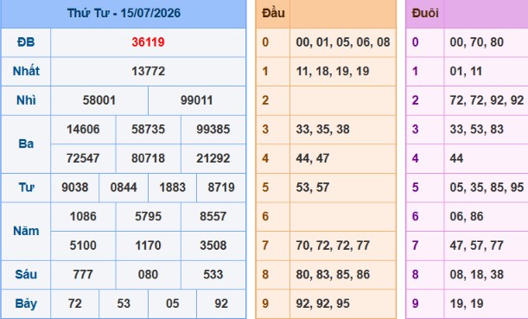The width and height of the screenshot is (528, 319).
Task: Select sixth prize number 080
Action: [148, 274]
